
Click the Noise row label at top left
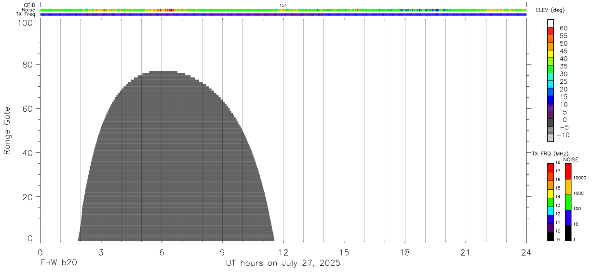click(x=29, y=10)
